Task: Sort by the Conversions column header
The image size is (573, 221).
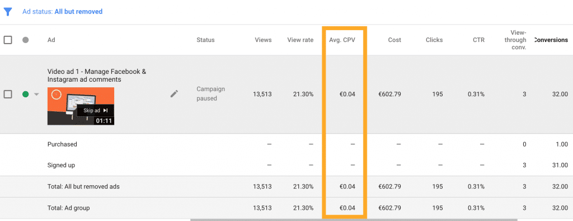Action: coord(551,40)
